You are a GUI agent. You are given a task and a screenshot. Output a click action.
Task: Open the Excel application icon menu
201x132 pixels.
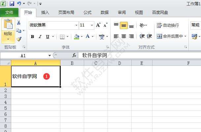coord(3,4)
